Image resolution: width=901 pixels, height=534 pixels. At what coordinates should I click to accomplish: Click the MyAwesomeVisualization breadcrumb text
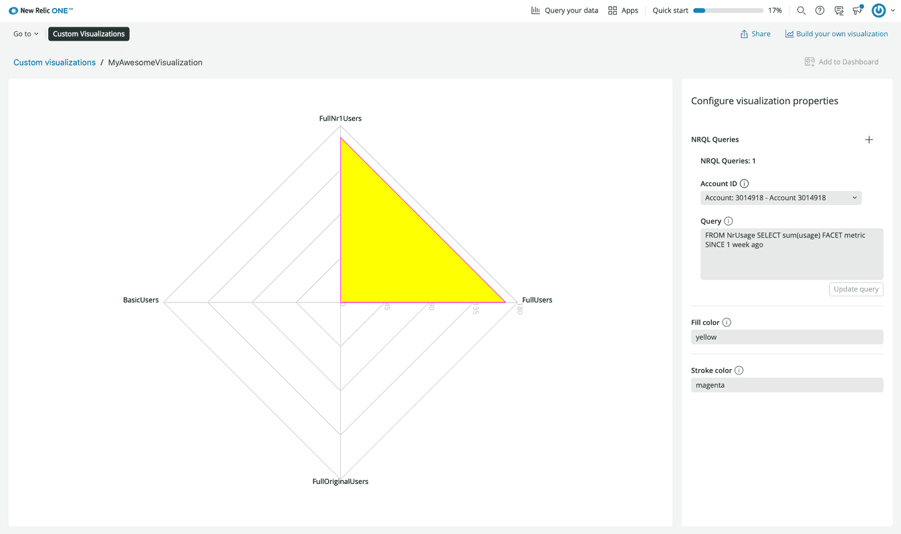[x=155, y=62]
